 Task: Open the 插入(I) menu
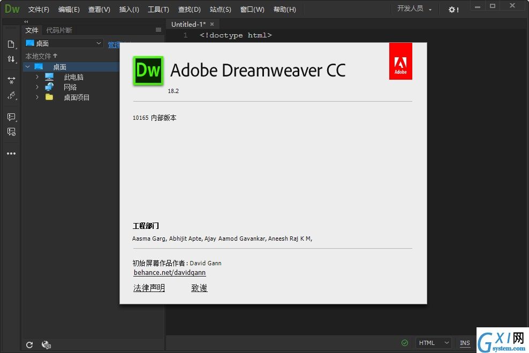[x=129, y=10]
